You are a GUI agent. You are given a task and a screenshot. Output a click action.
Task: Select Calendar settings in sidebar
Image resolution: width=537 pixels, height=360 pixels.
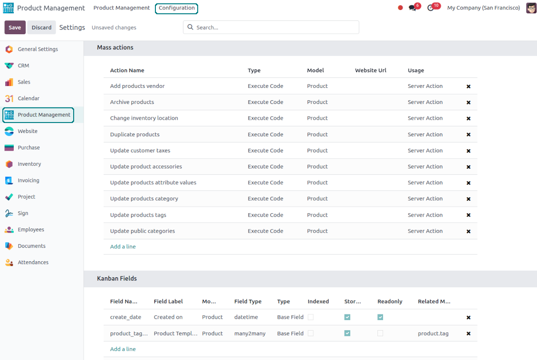coord(29,98)
